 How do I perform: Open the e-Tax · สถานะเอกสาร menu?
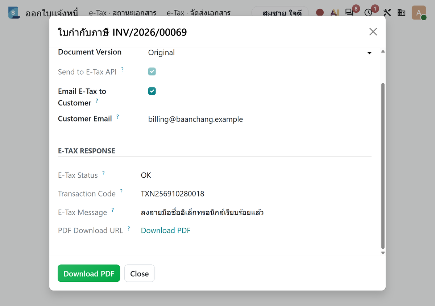pos(123,13)
